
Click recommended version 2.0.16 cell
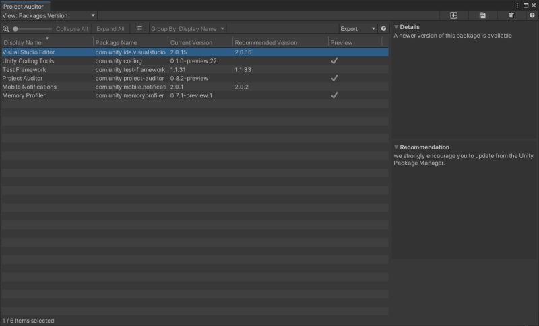[243, 52]
